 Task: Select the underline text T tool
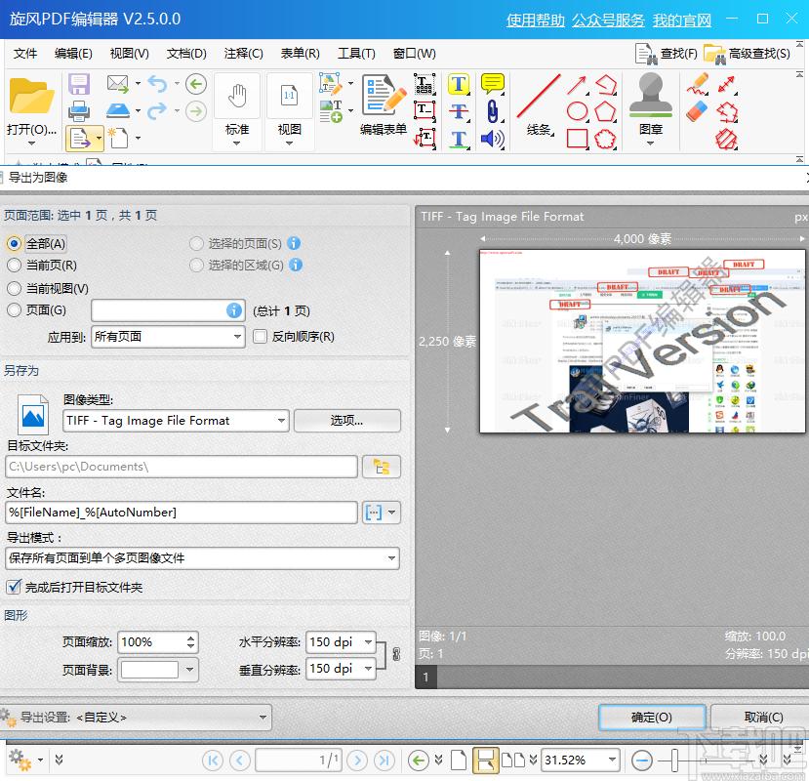(x=458, y=139)
